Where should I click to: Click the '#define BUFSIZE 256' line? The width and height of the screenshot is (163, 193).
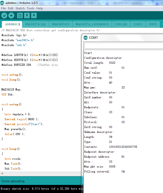(16, 65)
